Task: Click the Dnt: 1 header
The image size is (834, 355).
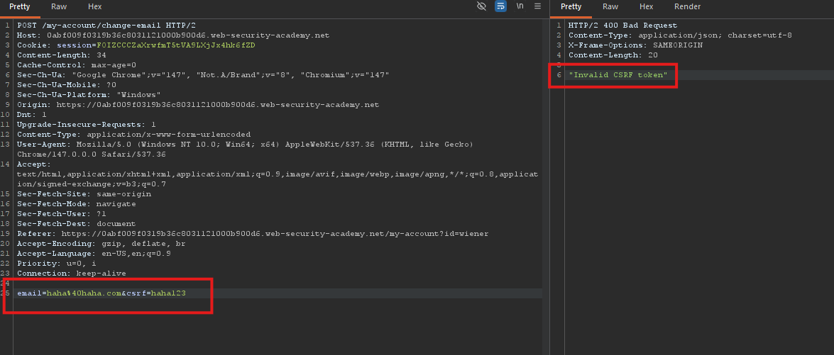Action: click(x=32, y=115)
